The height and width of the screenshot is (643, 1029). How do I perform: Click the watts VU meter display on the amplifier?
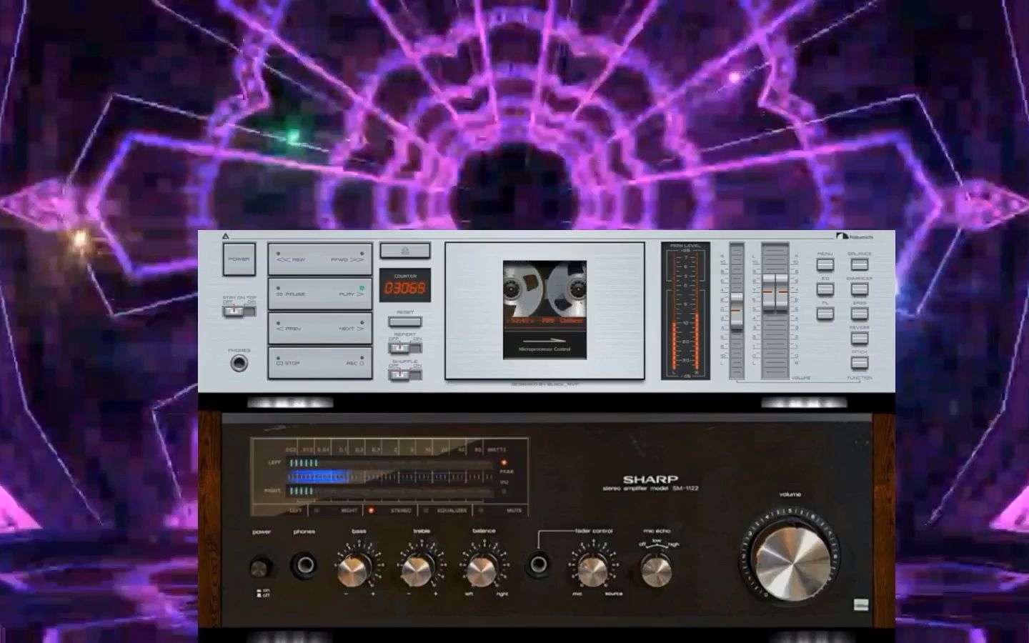click(x=390, y=476)
